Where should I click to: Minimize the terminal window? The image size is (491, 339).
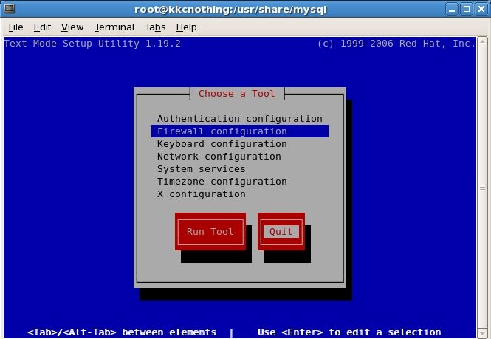coord(452,9)
